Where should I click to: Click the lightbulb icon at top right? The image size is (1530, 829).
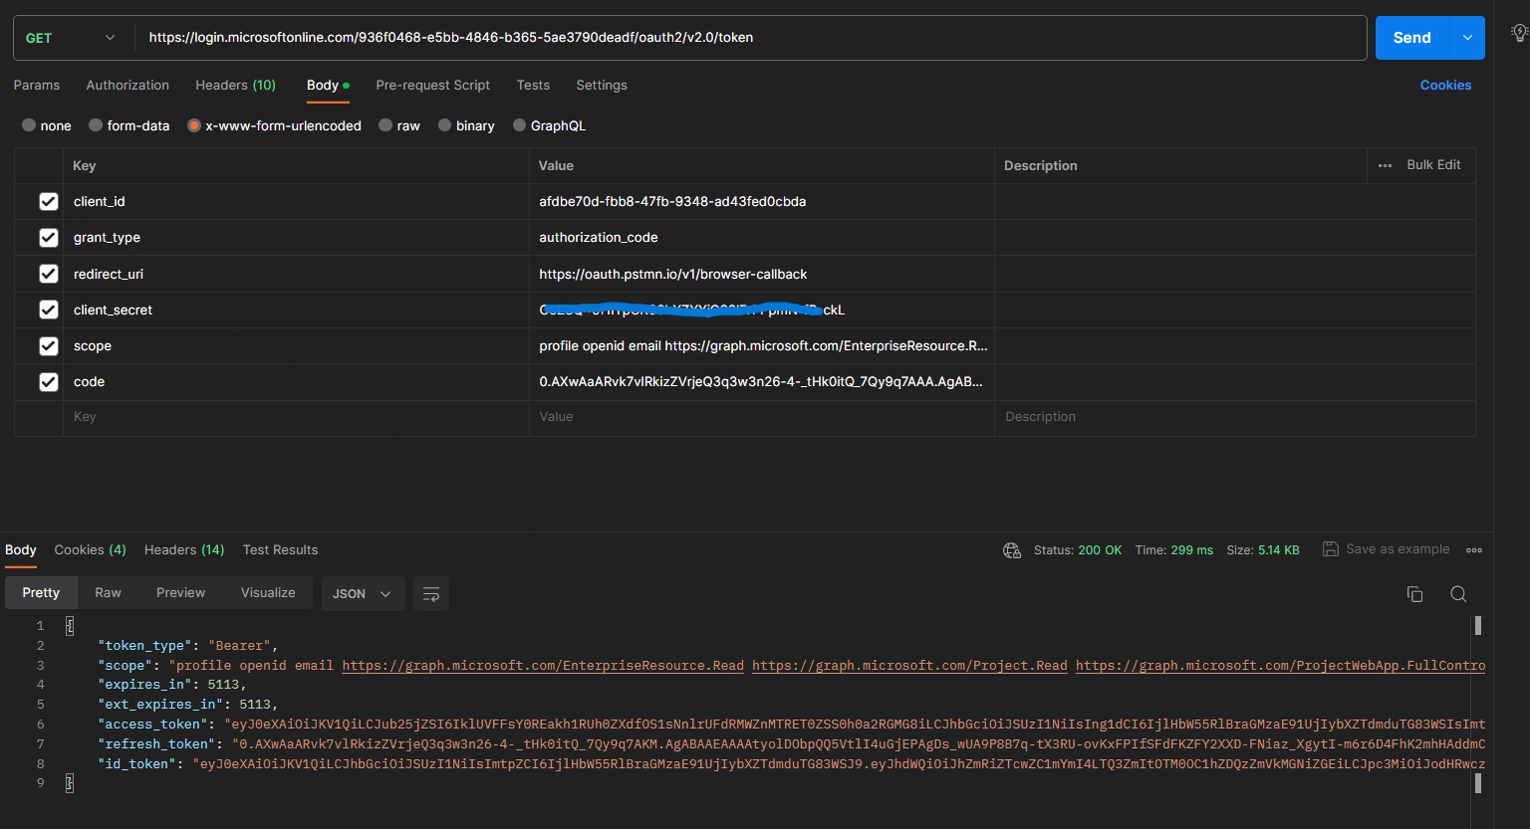[1519, 33]
